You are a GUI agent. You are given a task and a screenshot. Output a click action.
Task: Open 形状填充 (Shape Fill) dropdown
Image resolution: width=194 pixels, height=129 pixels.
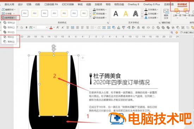(x=100, y=10)
